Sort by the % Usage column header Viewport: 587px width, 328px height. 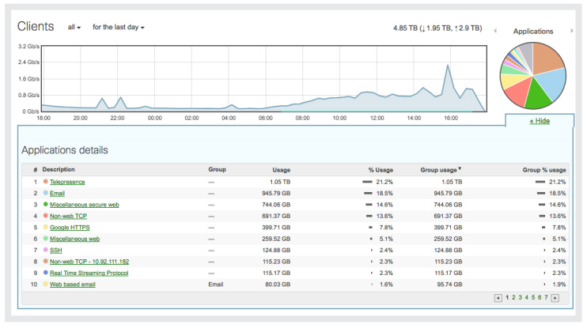click(381, 170)
